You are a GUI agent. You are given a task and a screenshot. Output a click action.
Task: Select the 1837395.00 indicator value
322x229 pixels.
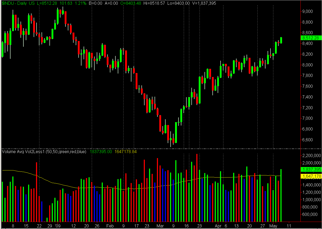pyautogui.click(x=101, y=152)
